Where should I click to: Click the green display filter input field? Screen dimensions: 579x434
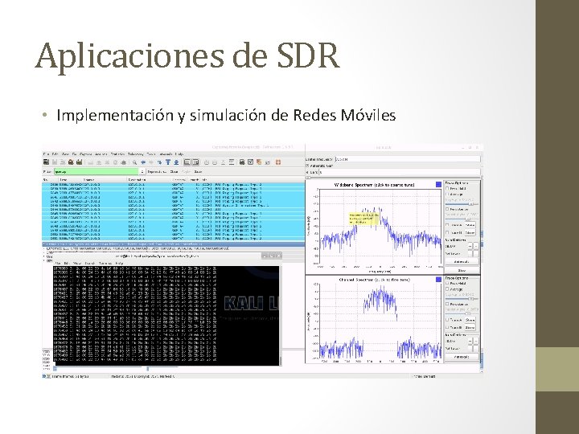(96, 172)
